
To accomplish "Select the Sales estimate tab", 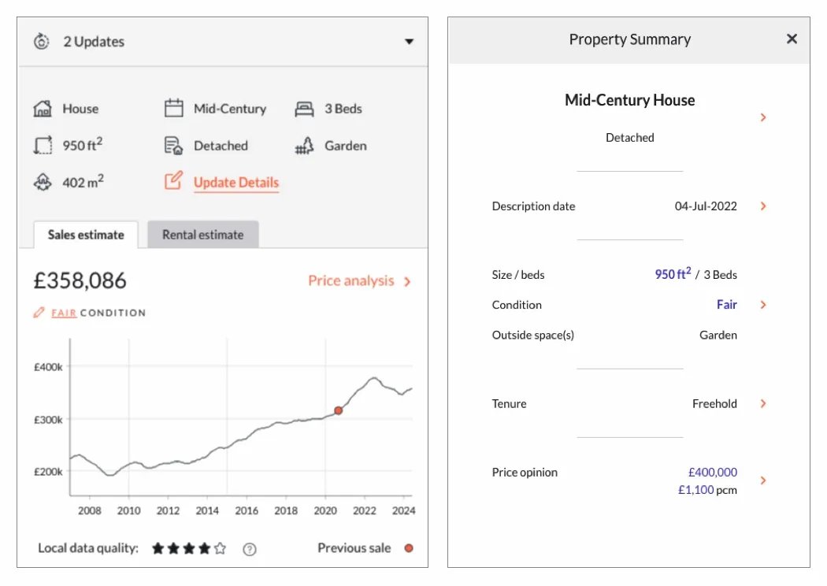I will tap(86, 235).
